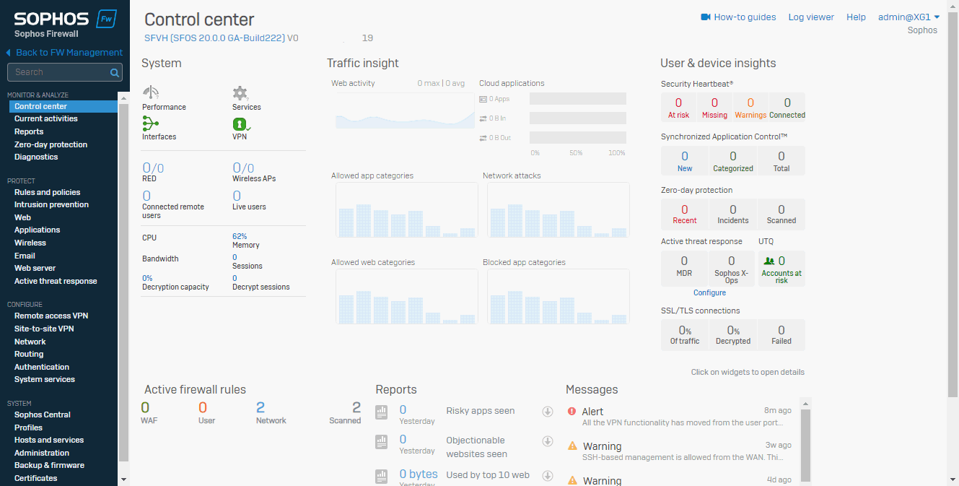The width and height of the screenshot is (959, 486).
Task: Click the red Alert message icon
Action: (x=572, y=412)
